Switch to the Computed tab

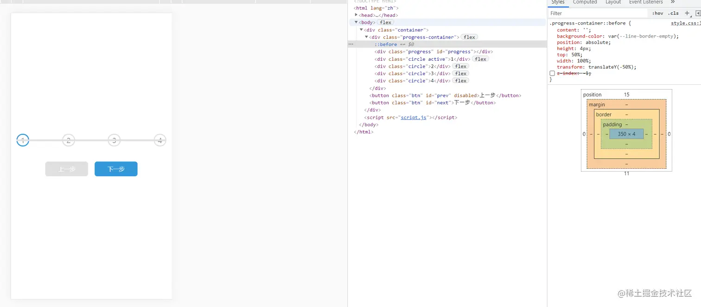click(x=585, y=2)
